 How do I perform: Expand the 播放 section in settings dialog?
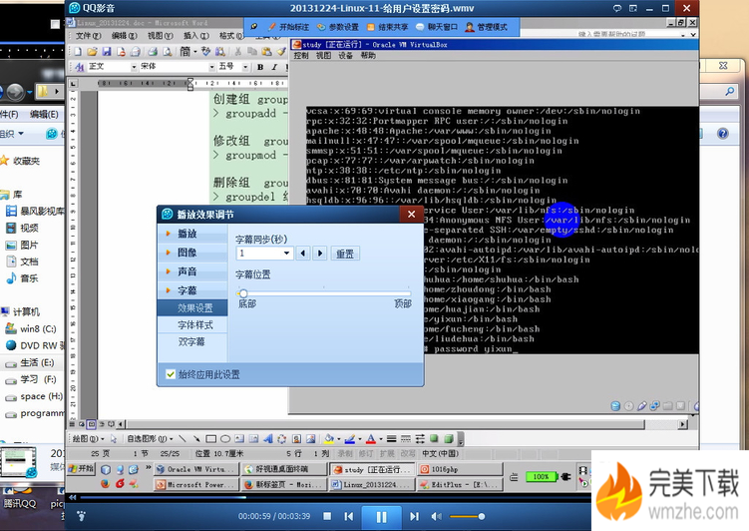[x=192, y=234]
